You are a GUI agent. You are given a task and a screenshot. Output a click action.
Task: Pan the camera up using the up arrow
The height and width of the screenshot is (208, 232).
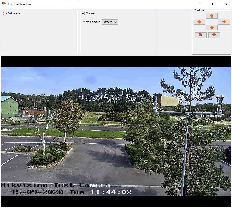pyautogui.click(x=212, y=16)
